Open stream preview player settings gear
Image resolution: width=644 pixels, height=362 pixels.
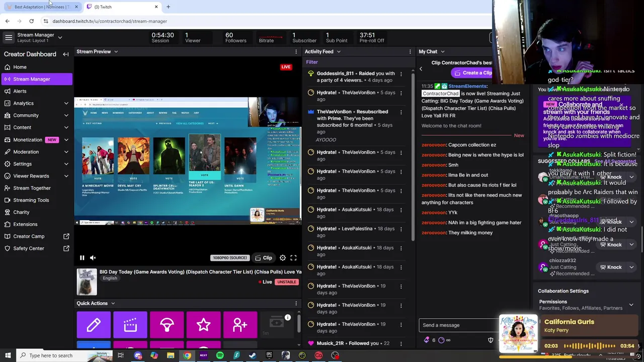(283, 258)
